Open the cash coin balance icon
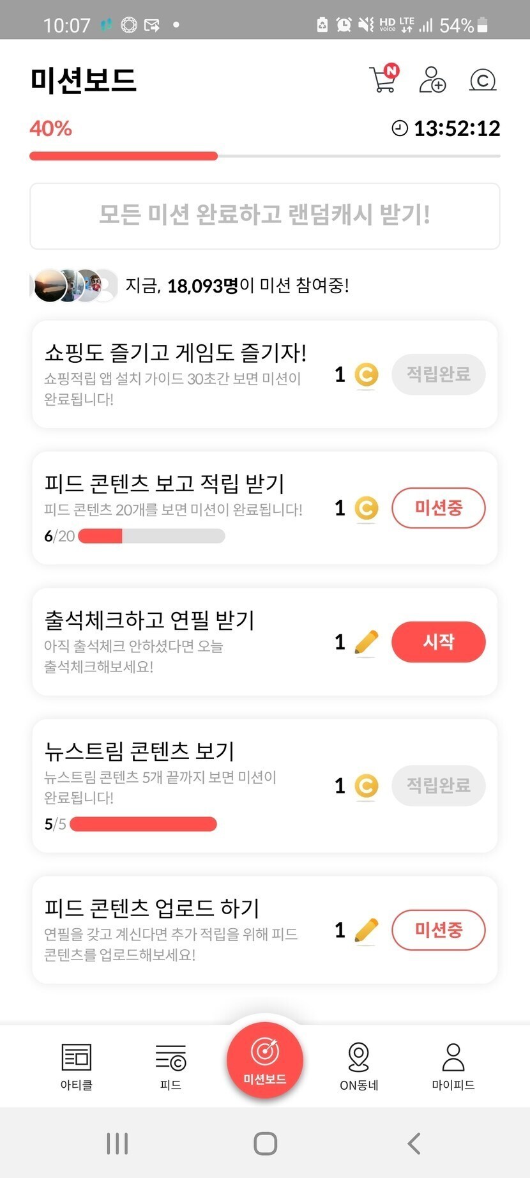This screenshot has width=530, height=1178. point(483,80)
